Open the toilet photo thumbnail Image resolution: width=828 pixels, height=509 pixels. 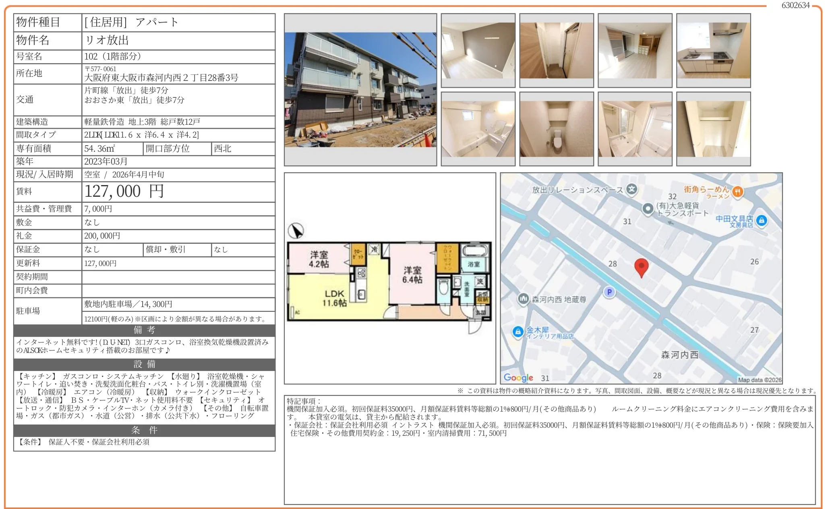click(x=556, y=129)
